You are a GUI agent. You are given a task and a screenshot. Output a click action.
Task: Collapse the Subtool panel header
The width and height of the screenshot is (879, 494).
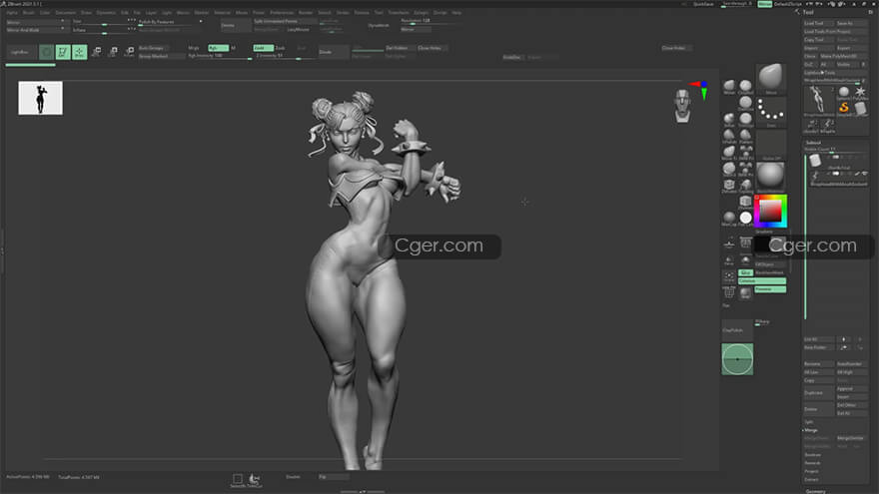(x=813, y=143)
